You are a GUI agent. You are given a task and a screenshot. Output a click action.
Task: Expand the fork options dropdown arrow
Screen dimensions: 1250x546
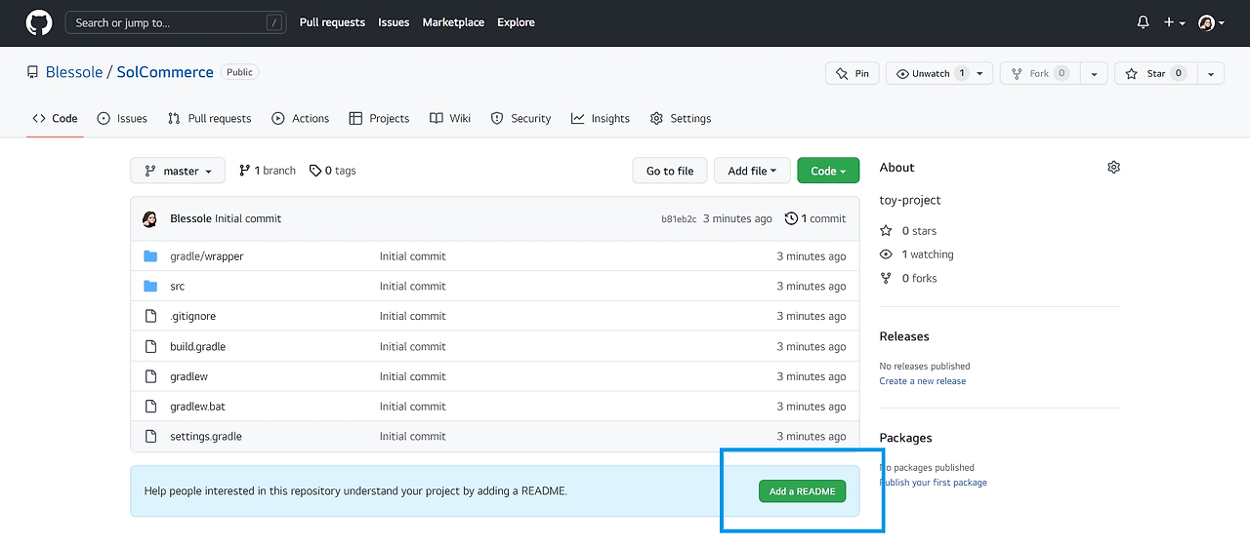coord(1094,73)
